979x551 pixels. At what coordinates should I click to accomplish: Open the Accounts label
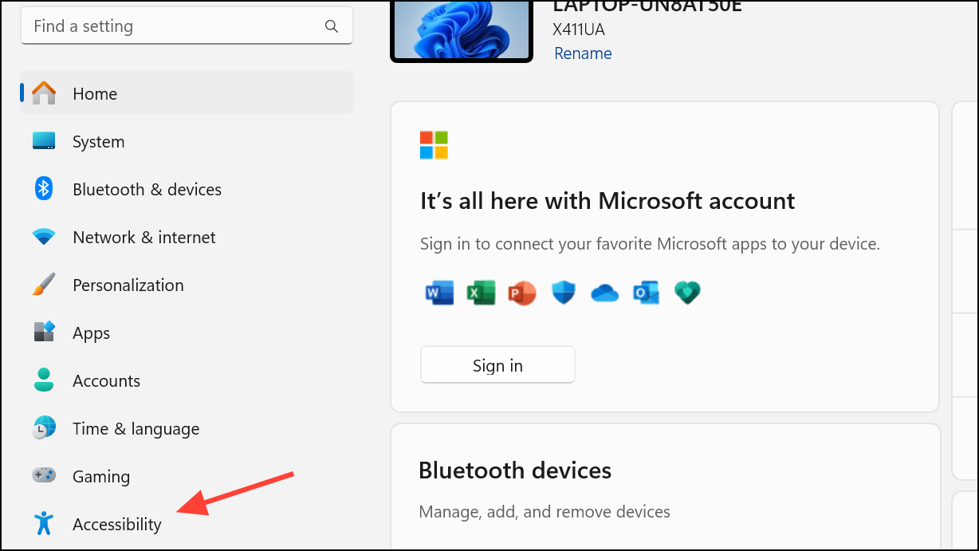(x=106, y=380)
